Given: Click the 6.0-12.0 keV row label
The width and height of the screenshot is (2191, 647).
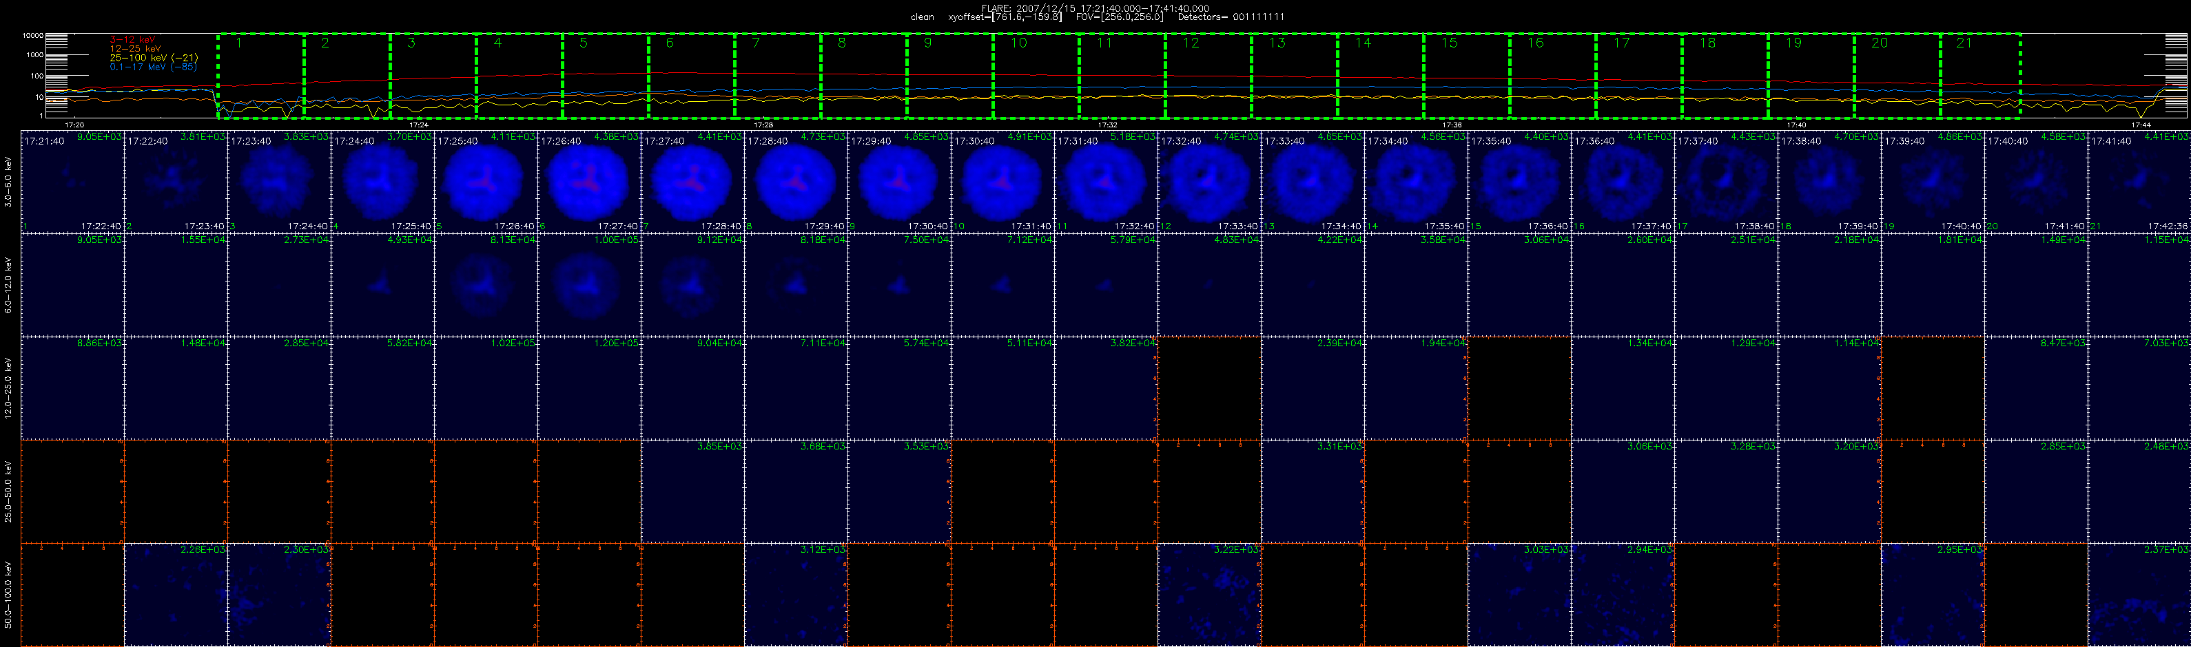Looking at the screenshot, I should [8, 285].
